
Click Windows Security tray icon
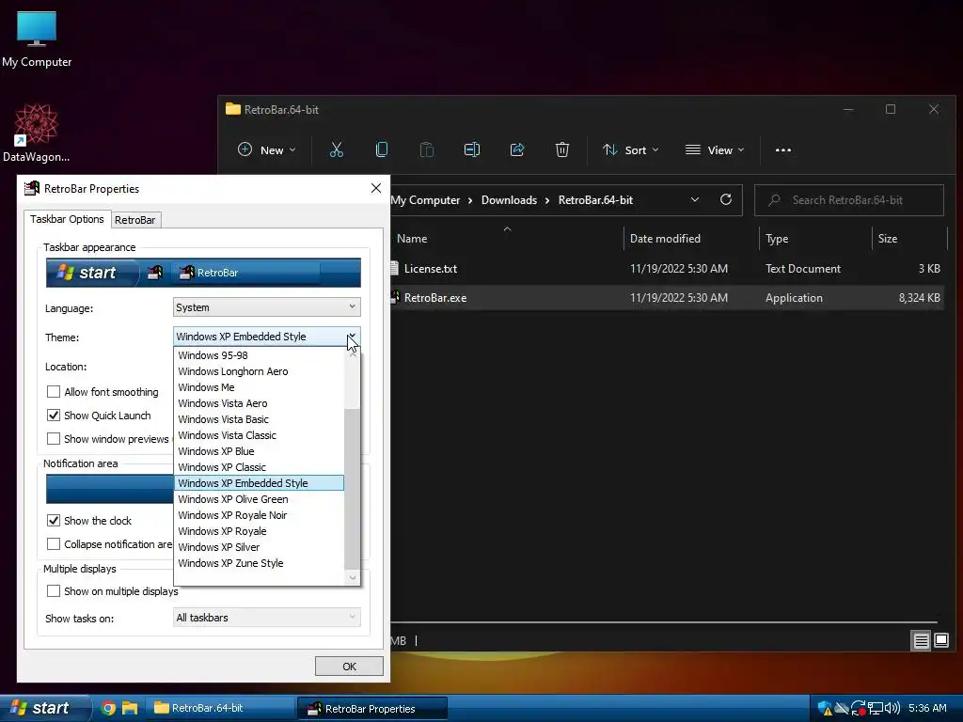[825, 709]
